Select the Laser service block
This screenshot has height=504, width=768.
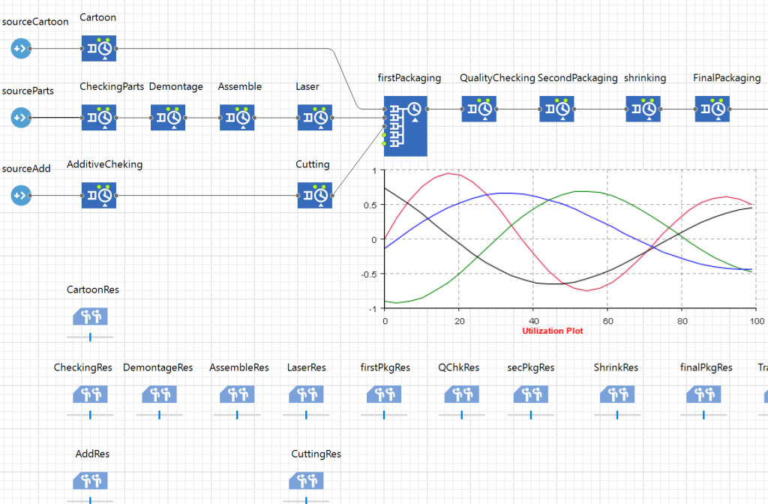pyautogui.click(x=315, y=118)
